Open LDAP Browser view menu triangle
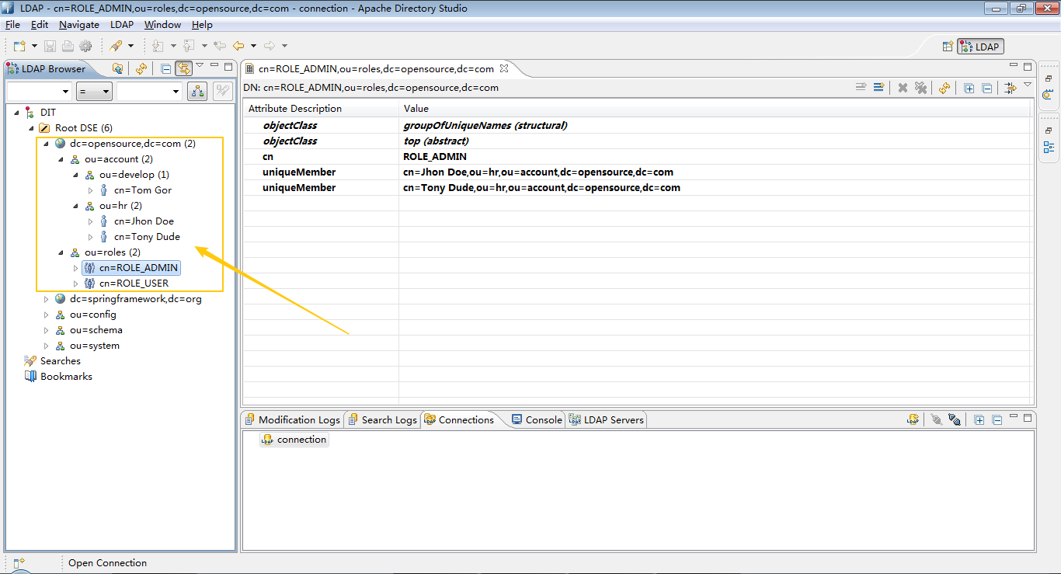Viewport: 1061px width, 574px height. (200, 66)
